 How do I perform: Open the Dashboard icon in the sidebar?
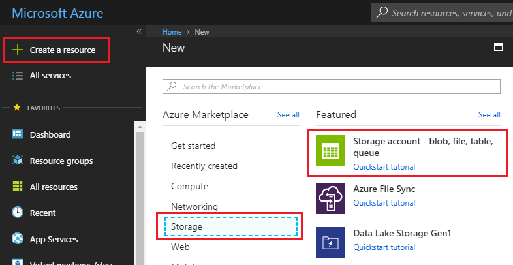[18, 134]
